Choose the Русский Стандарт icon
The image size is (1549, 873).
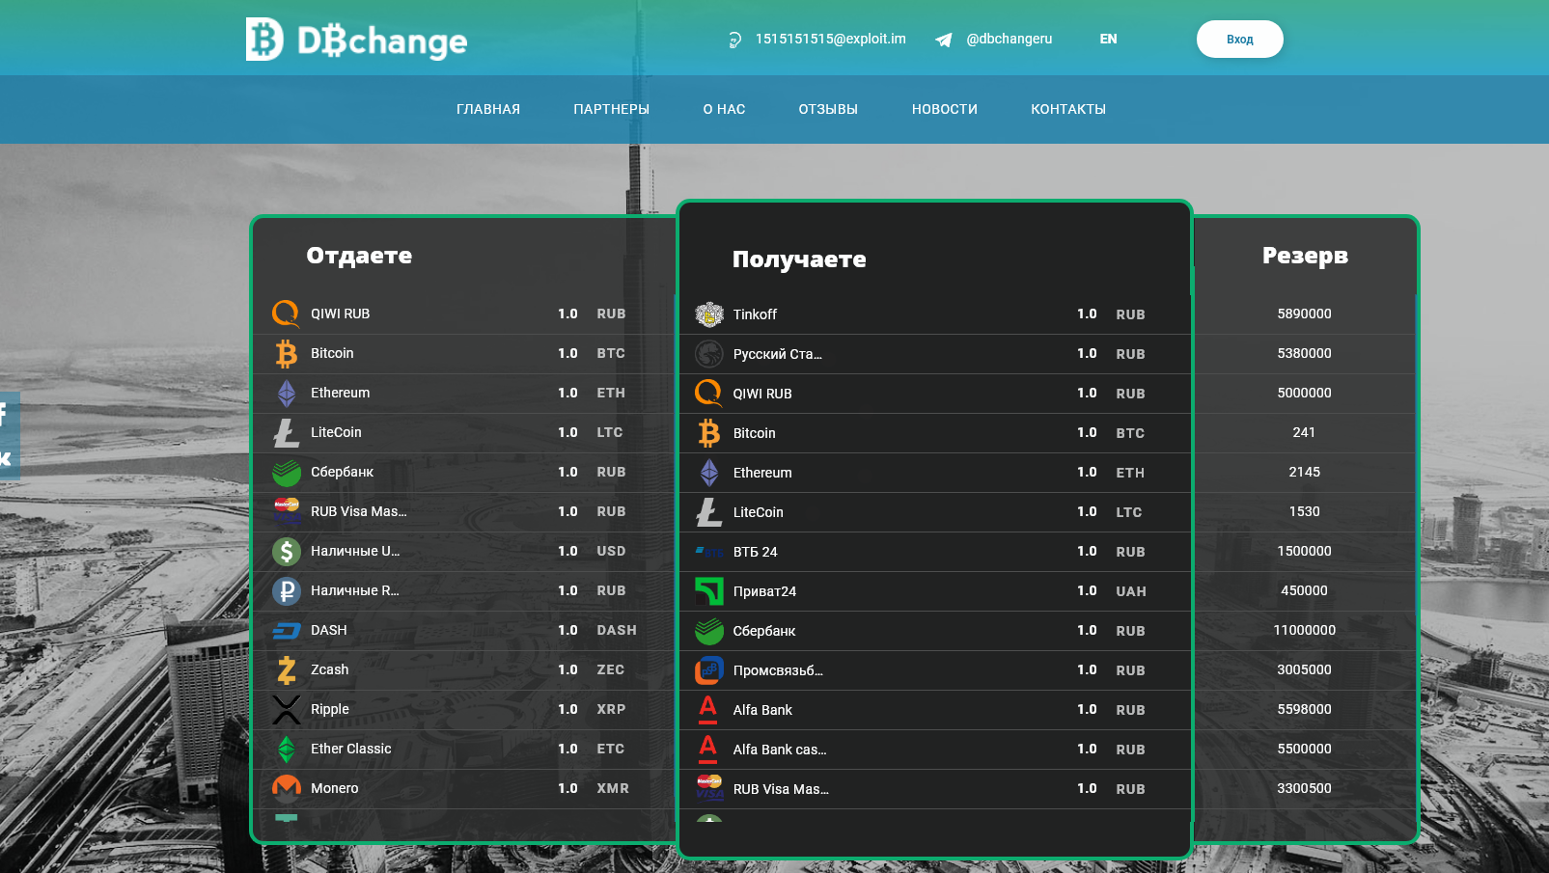[x=709, y=354]
